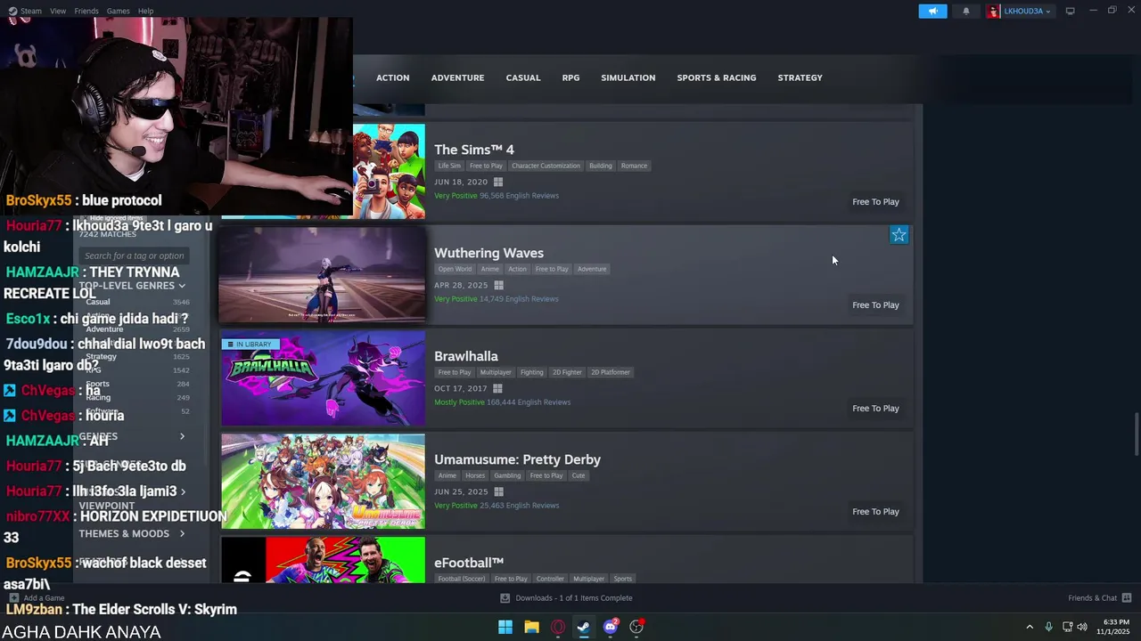The image size is (1141, 641).
Task: Click The Sims 4 title
Action: [x=474, y=150]
